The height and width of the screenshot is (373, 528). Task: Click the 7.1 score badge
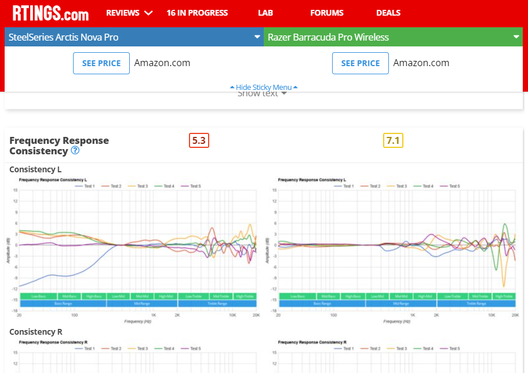393,140
